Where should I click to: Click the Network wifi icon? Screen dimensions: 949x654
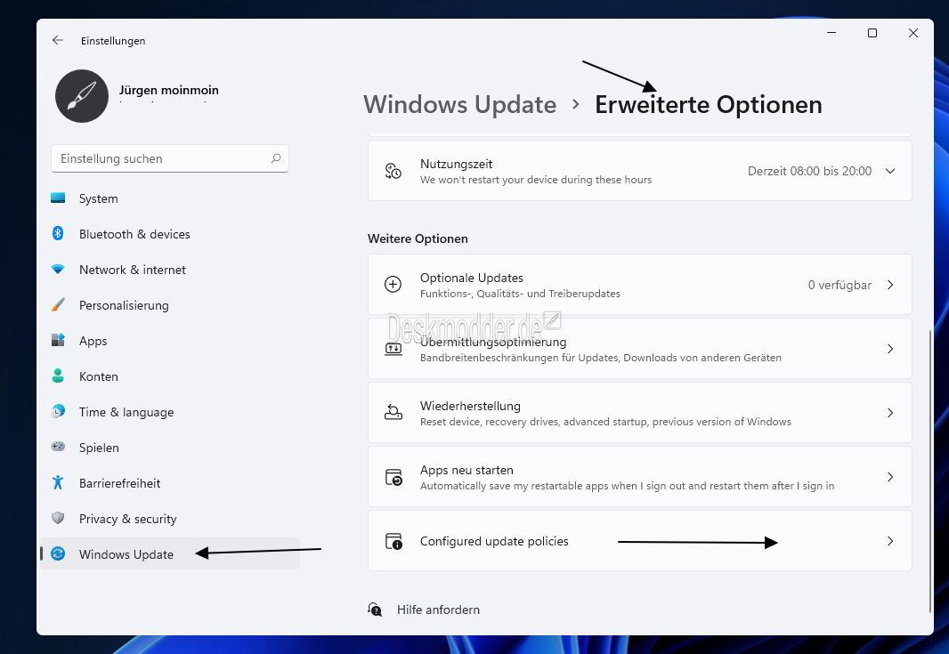58,270
